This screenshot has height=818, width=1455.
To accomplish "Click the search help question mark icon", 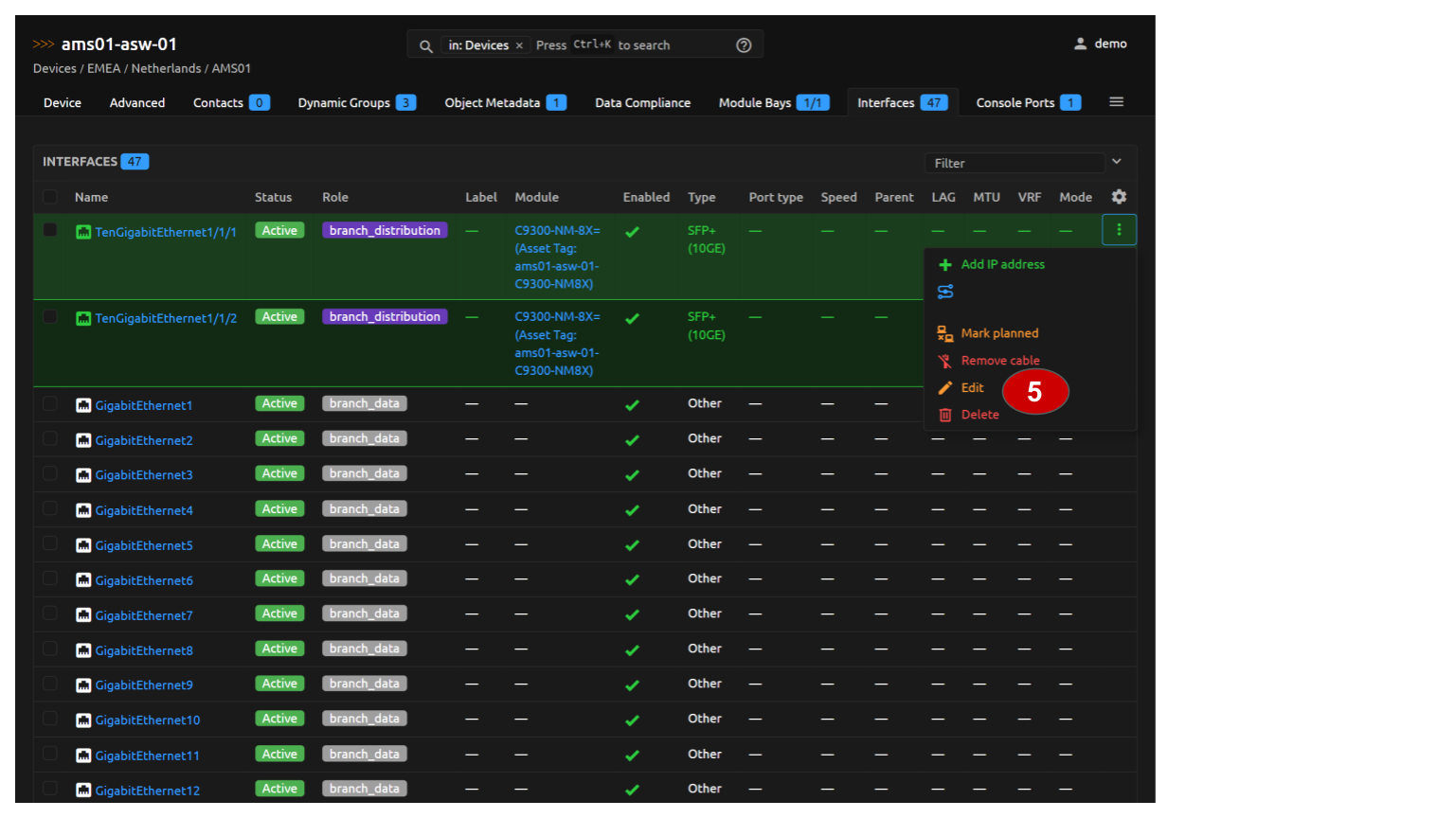I will pos(744,45).
